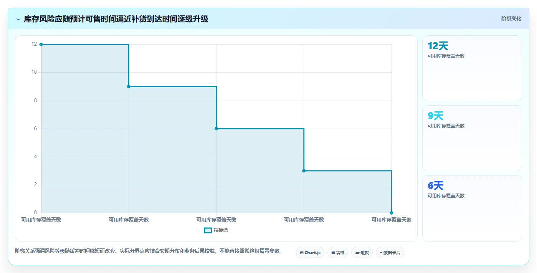This screenshot has width=537, height=273.
Task: Click the caption under the 12天 value
Action: [446, 56]
